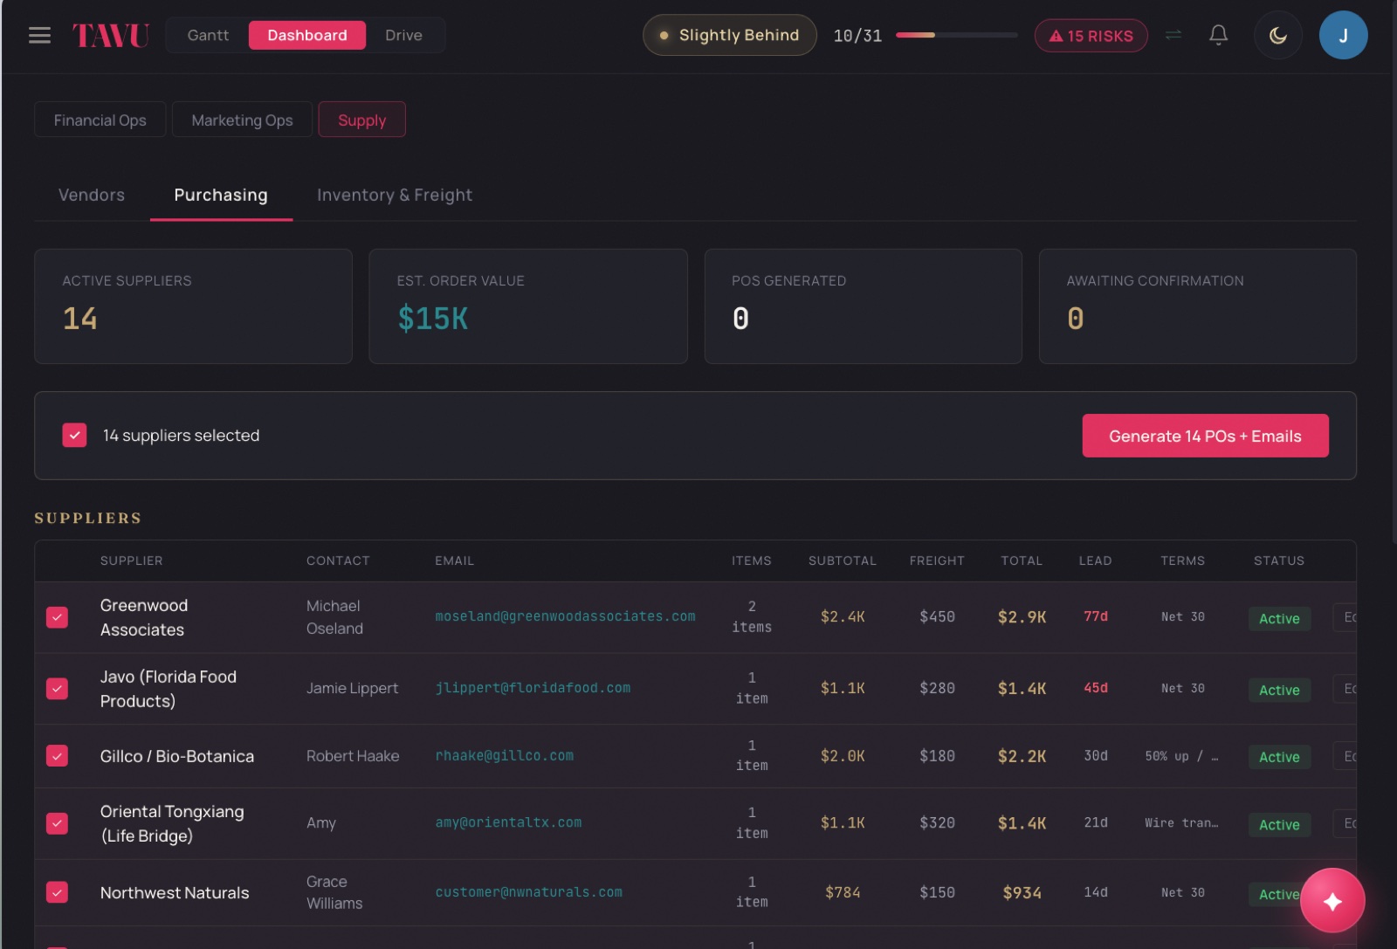Click email moseland@greenwoodassociates.com
This screenshot has height=949, width=1397.
click(x=565, y=616)
